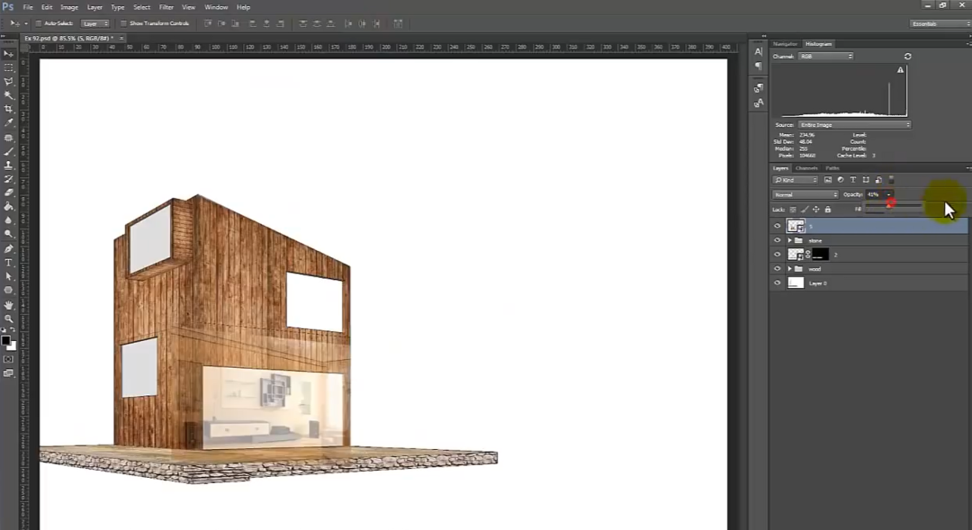Screen dimensions: 972x530
Task: Click the foreground color swatch
Action: click(5, 340)
